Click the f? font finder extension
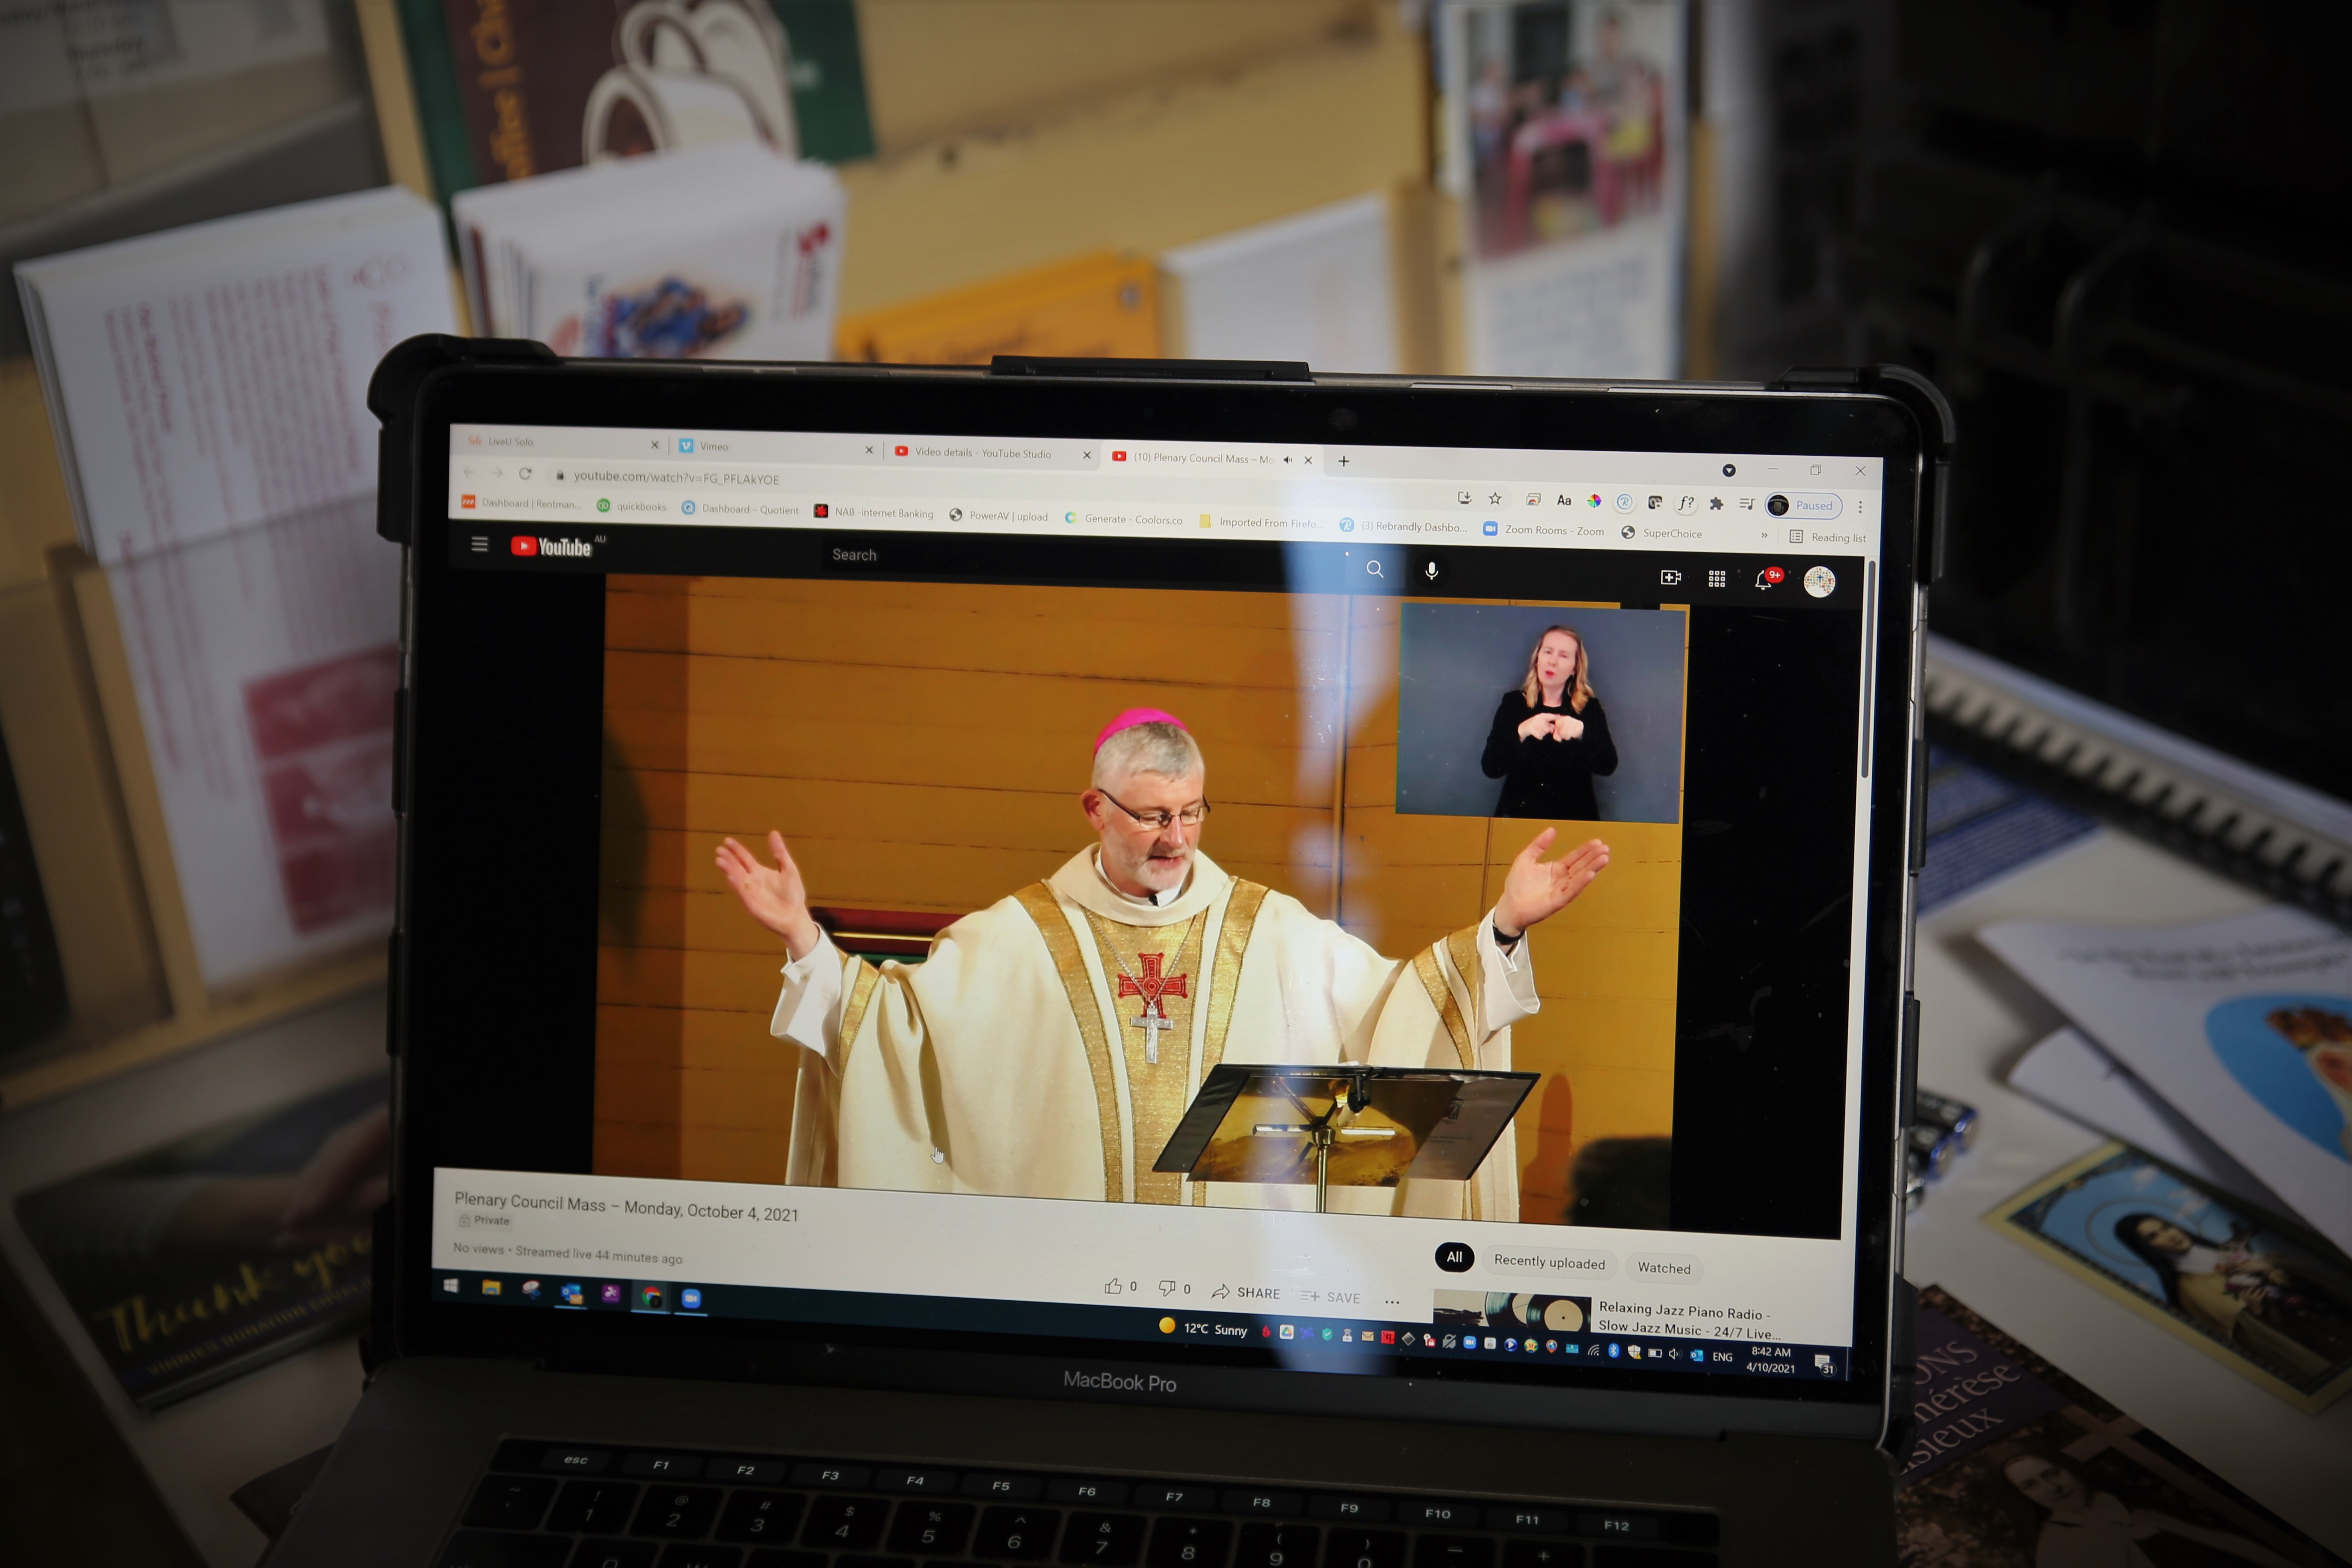 1686,503
